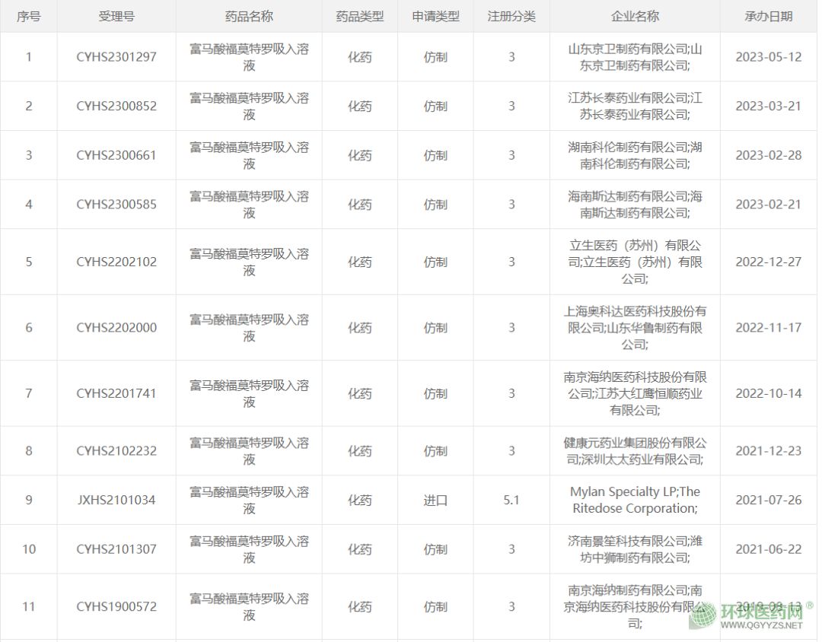The height and width of the screenshot is (642, 822).
Task: Click the 进口 application type cell
Action: click(435, 501)
